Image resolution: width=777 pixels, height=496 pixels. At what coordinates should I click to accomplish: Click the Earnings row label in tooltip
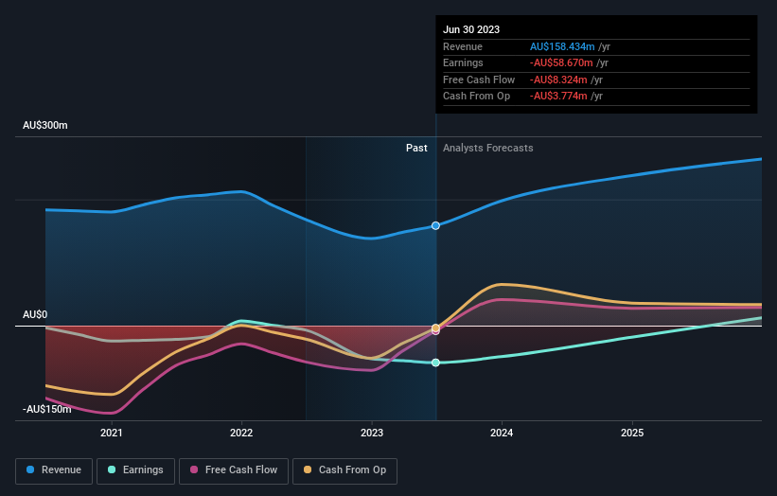(463, 62)
